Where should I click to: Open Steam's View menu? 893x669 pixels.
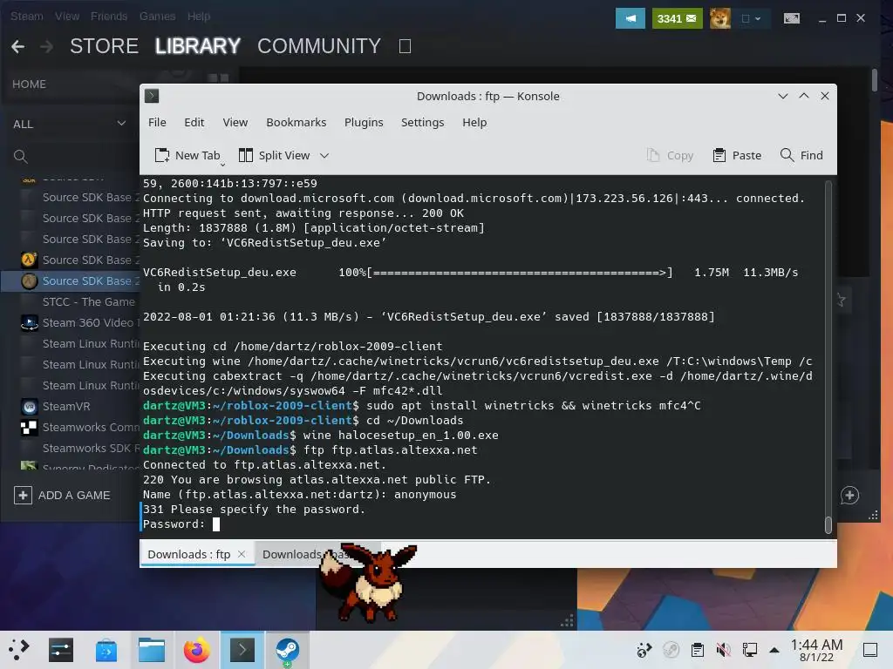click(x=67, y=17)
